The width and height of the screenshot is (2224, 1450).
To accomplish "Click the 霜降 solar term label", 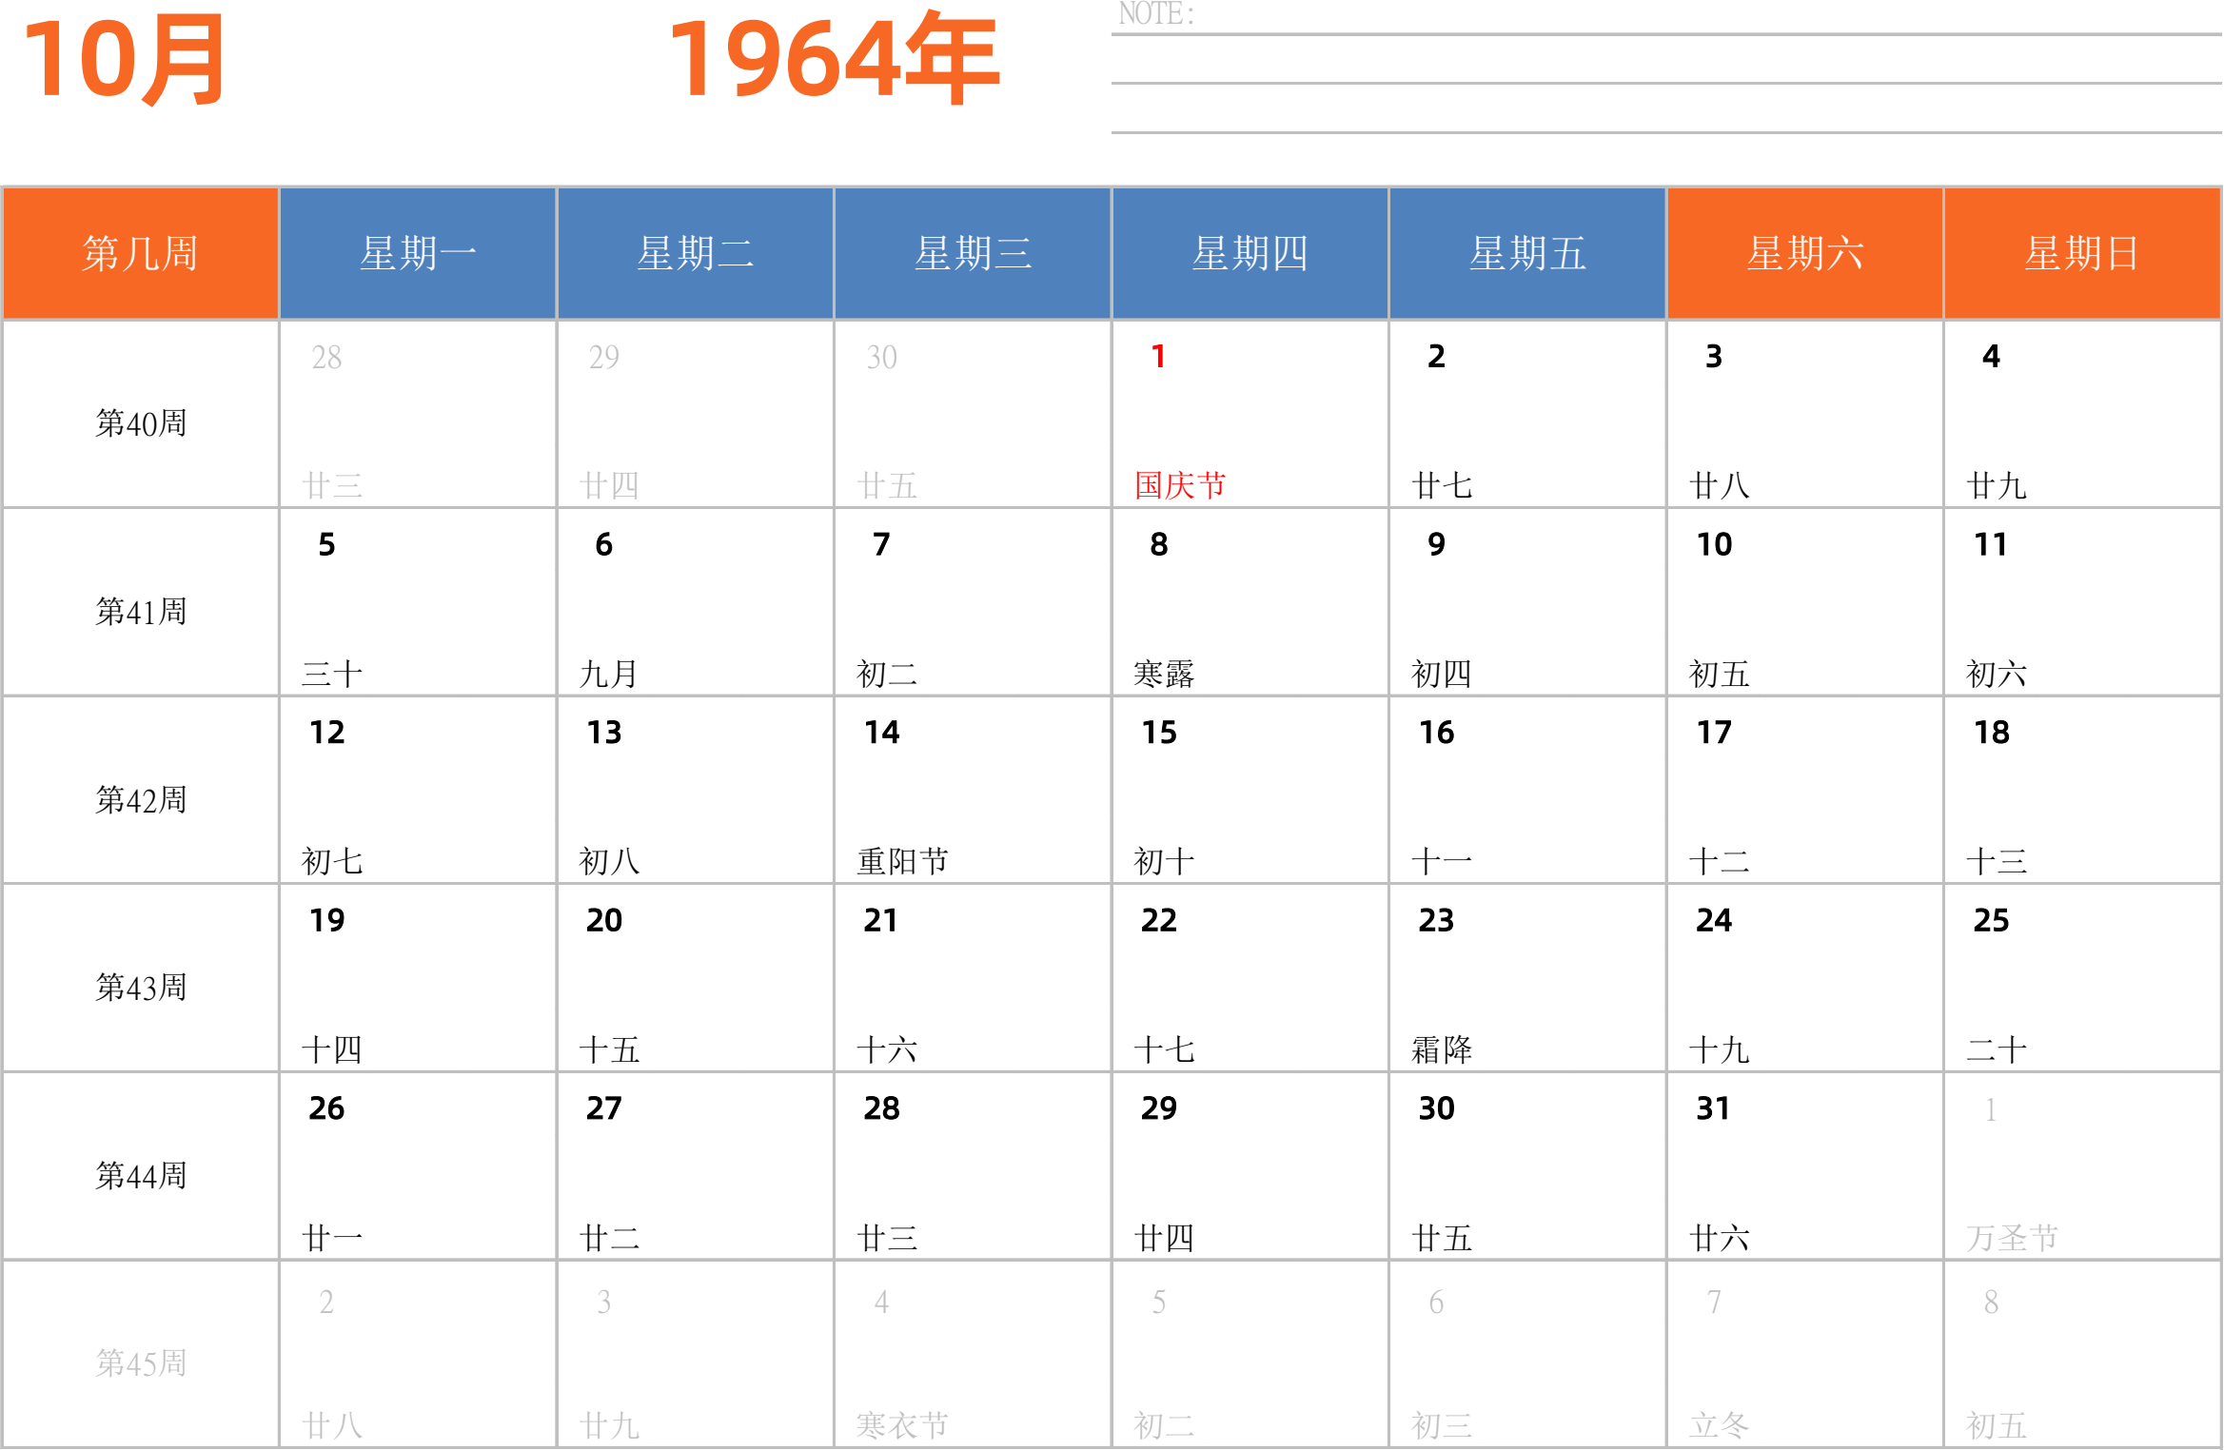I will [x=1442, y=1049].
